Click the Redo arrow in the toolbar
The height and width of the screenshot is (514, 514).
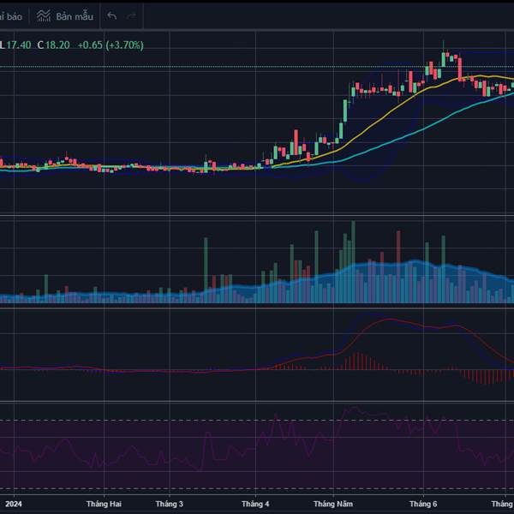tap(133, 16)
